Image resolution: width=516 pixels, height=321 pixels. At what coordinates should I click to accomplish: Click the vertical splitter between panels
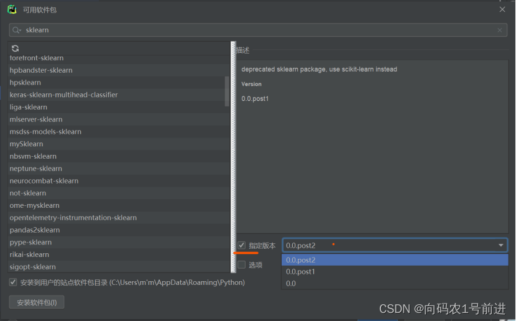pyautogui.click(x=233, y=157)
